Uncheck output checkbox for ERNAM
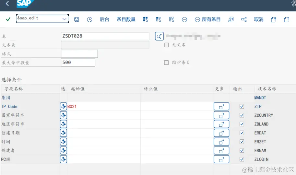This screenshot has height=175, width=296. [x=242, y=150]
